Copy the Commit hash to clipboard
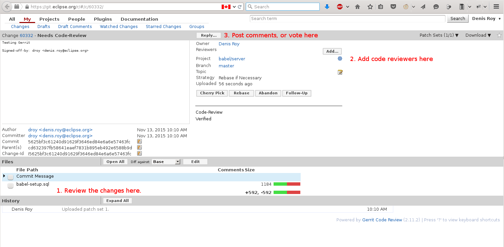The height and width of the screenshot is (247, 504). point(139,142)
